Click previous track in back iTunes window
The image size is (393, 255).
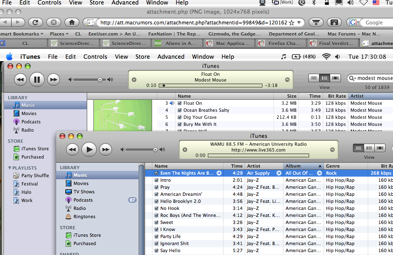pos(20,80)
